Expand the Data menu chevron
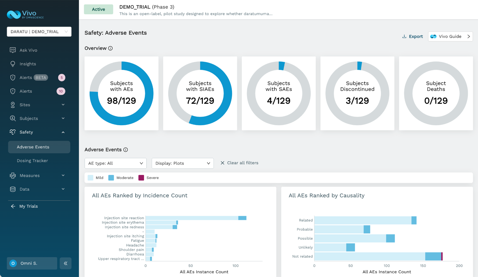478x277 pixels. (63, 189)
